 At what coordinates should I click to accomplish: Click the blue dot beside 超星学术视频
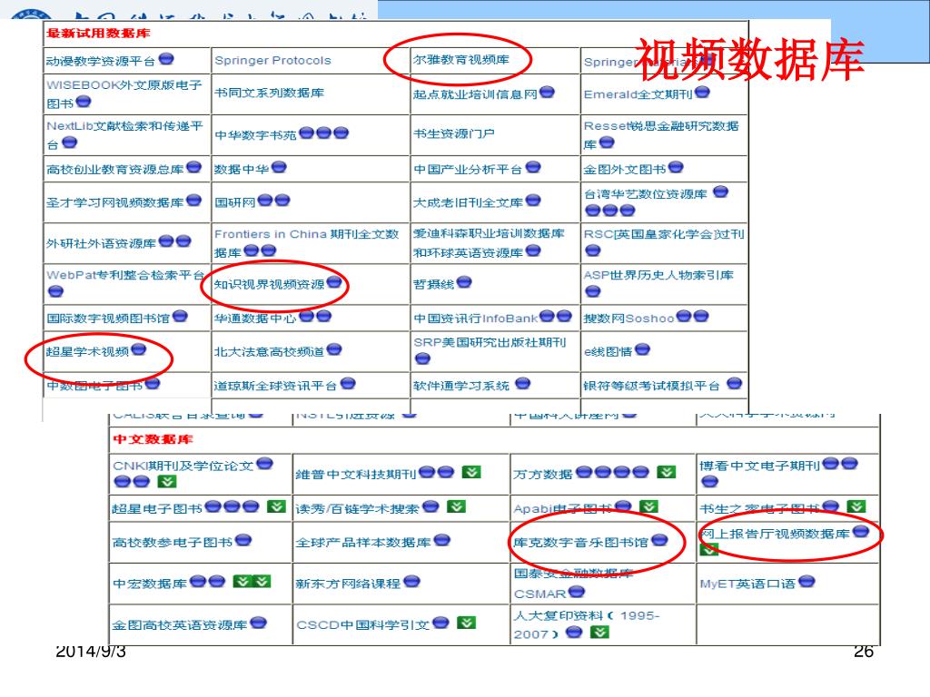click(139, 349)
